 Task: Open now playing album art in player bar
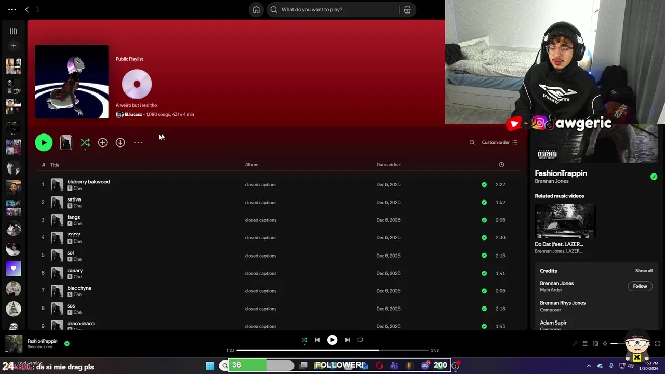coord(14,343)
